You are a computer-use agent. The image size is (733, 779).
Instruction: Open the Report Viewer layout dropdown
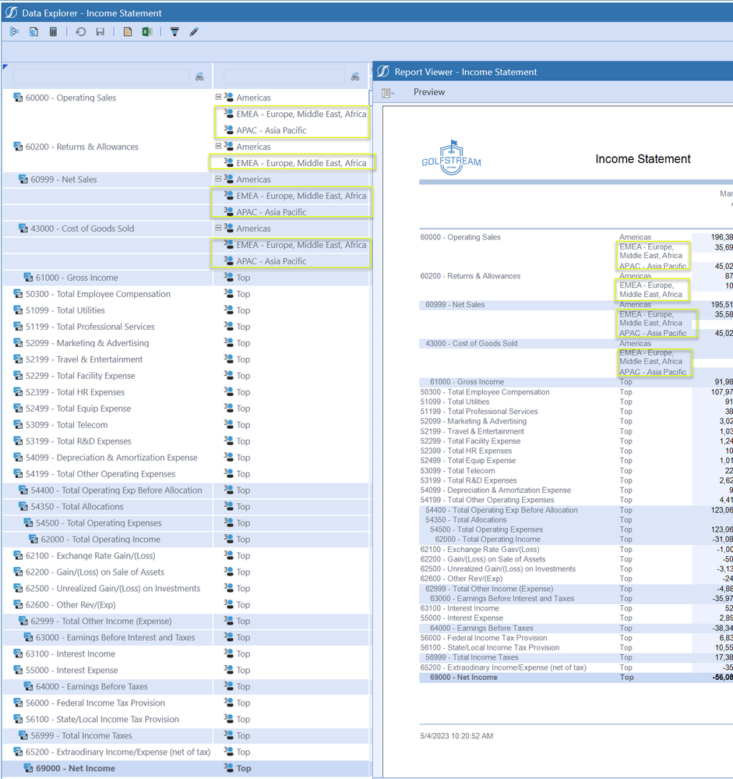pyautogui.click(x=388, y=93)
